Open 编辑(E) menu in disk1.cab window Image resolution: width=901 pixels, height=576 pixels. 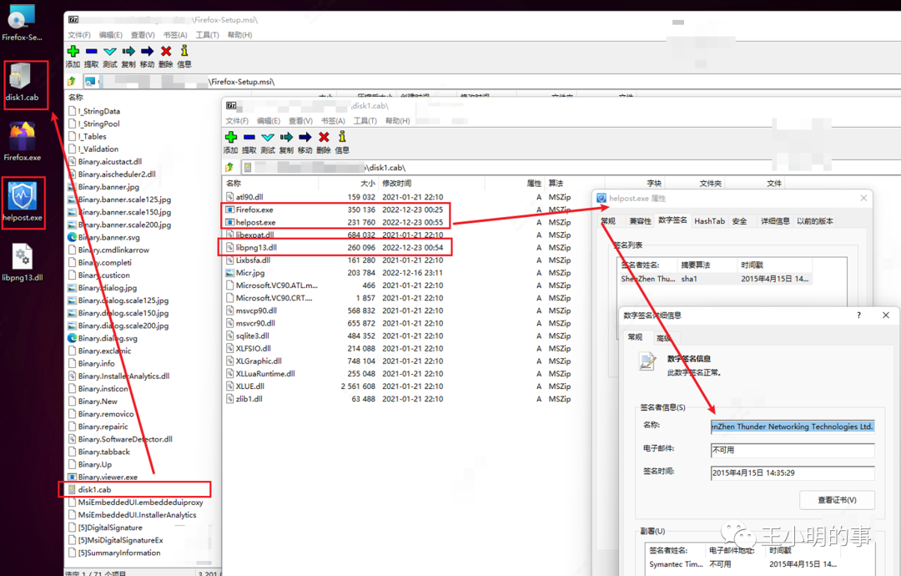(x=269, y=121)
